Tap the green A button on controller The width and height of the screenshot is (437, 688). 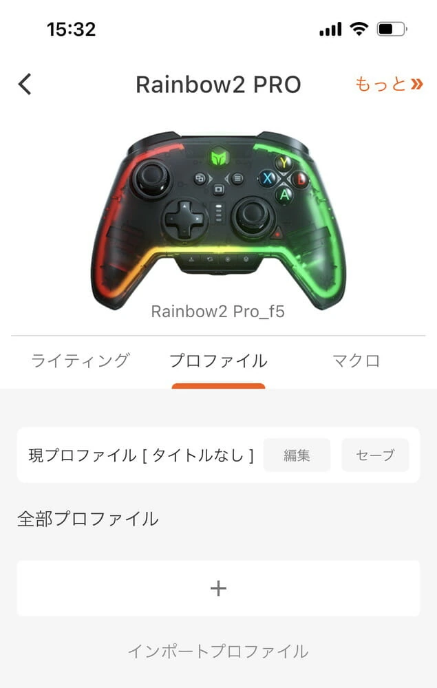pos(284,195)
